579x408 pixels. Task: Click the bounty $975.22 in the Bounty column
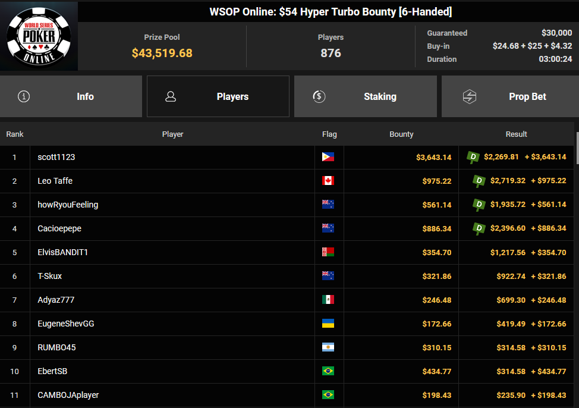(437, 181)
